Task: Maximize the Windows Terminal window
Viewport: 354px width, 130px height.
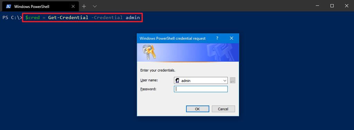Action: point(332,6)
